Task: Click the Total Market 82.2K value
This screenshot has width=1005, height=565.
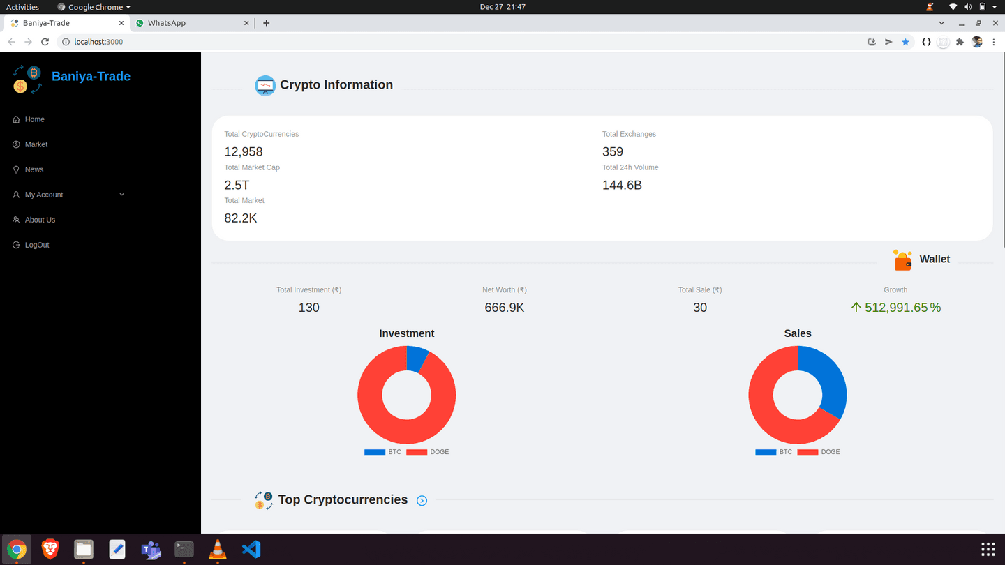Action: pos(241,218)
